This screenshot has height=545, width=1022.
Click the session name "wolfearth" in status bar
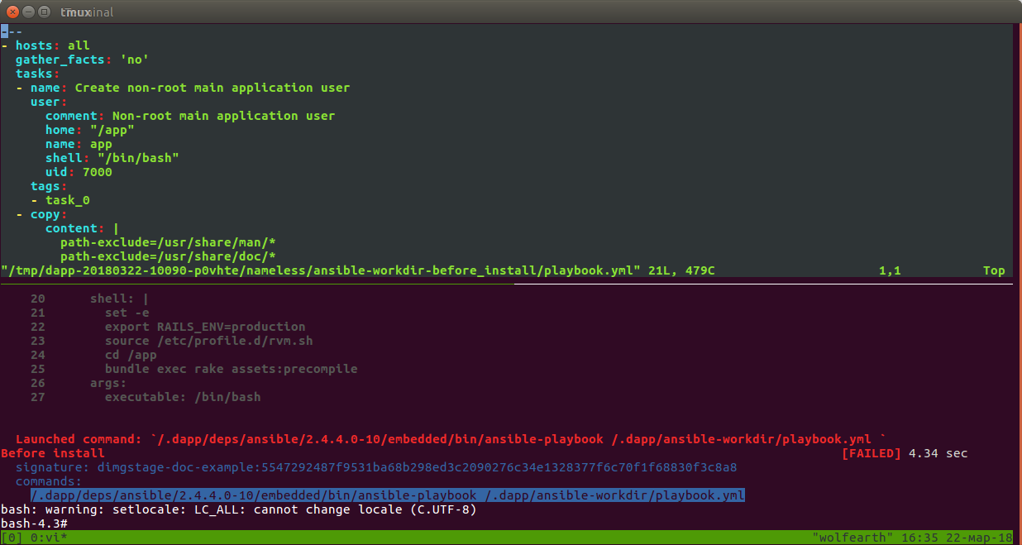pos(852,537)
